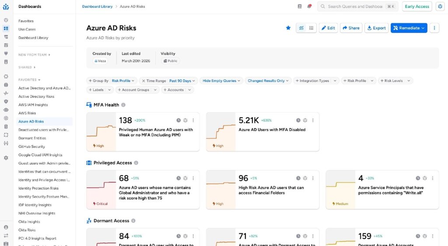The image size is (448, 246).
Task: Click Dashboard Library breadcrumb link
Action: coord(97,7)
